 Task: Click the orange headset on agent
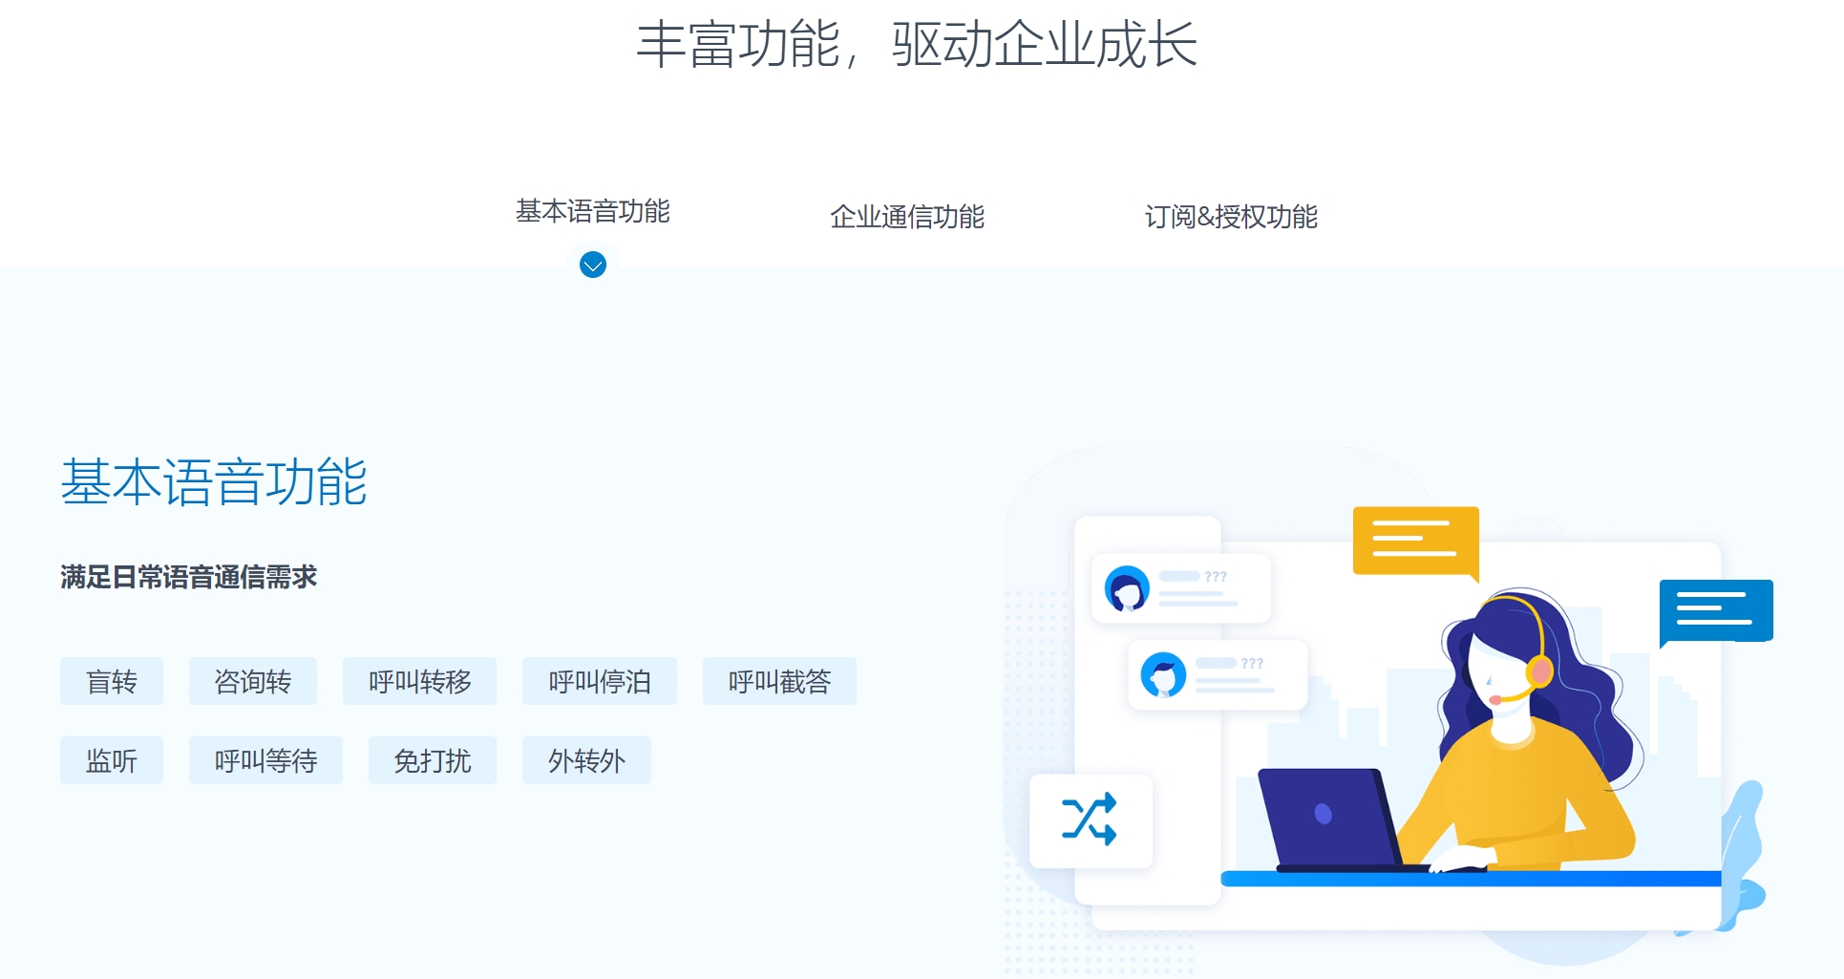coord(1538,670)
